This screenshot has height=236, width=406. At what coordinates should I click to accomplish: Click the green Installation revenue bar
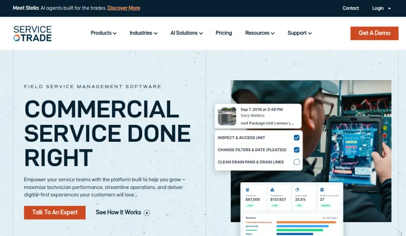tap(299, 230)
